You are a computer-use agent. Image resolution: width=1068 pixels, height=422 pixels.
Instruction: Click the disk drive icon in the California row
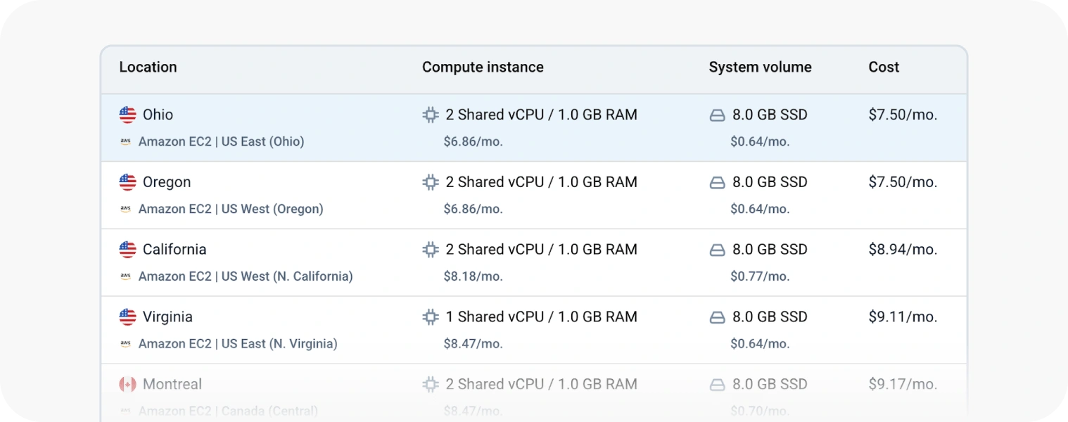(x=717, y=250)
